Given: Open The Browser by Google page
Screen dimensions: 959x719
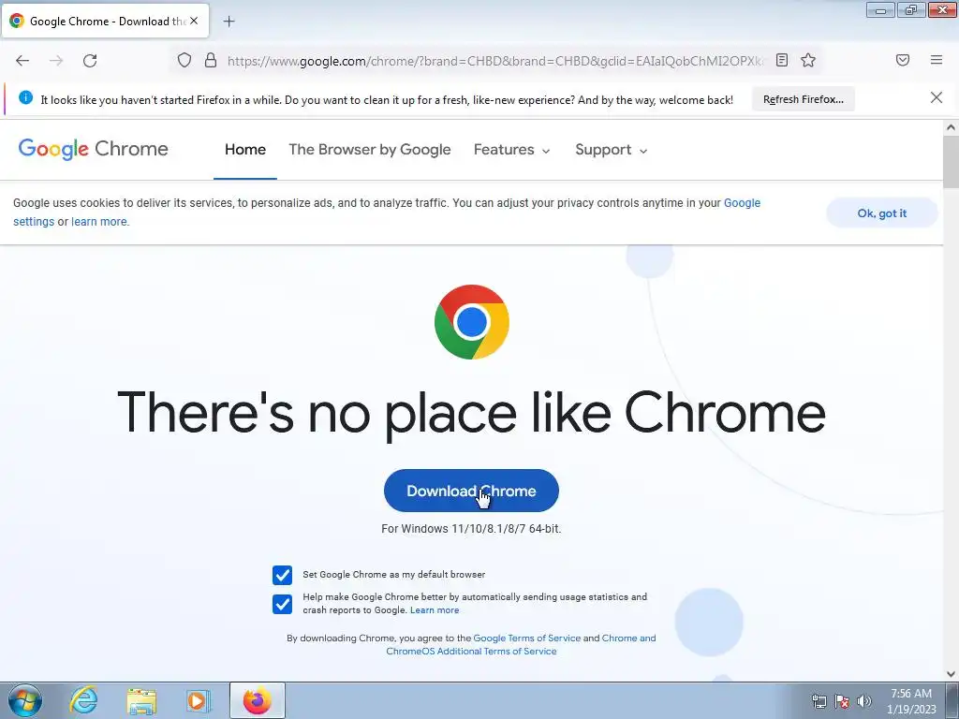Looking at the screenshot, I should pyautogui.click(x=369, y=150).
